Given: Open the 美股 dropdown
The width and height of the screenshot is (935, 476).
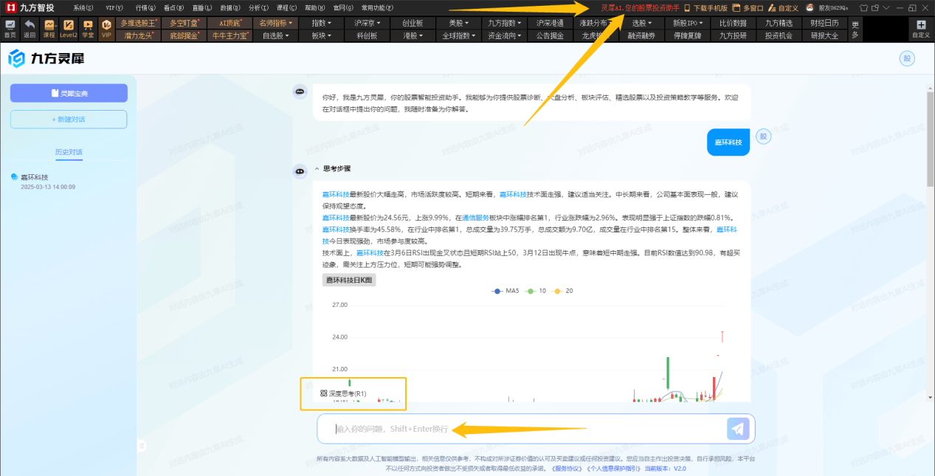Looking at the screenshot, I should pos(459,23).
